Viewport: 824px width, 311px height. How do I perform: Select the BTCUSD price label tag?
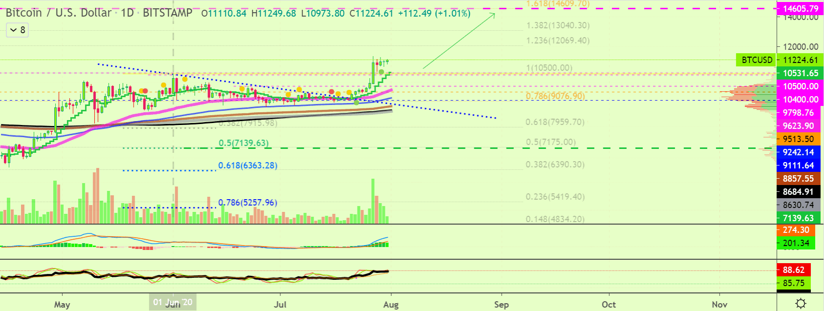pos(757,60)
